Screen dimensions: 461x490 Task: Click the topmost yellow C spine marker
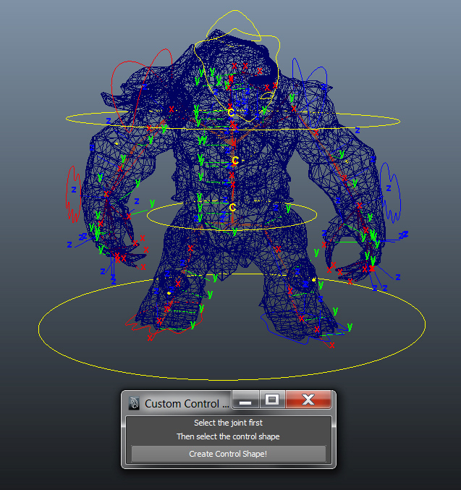(231, 112)
